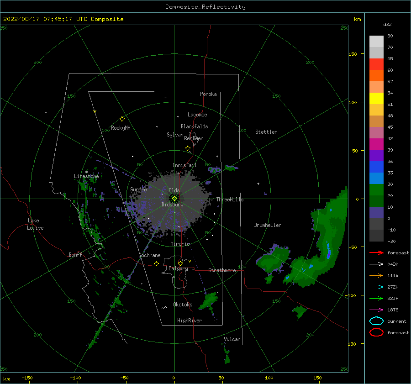Image resolution: width=411 pixels, height=384 pixels.
Task: Click the Cochrane town label
Action: (x=149, y=255)
